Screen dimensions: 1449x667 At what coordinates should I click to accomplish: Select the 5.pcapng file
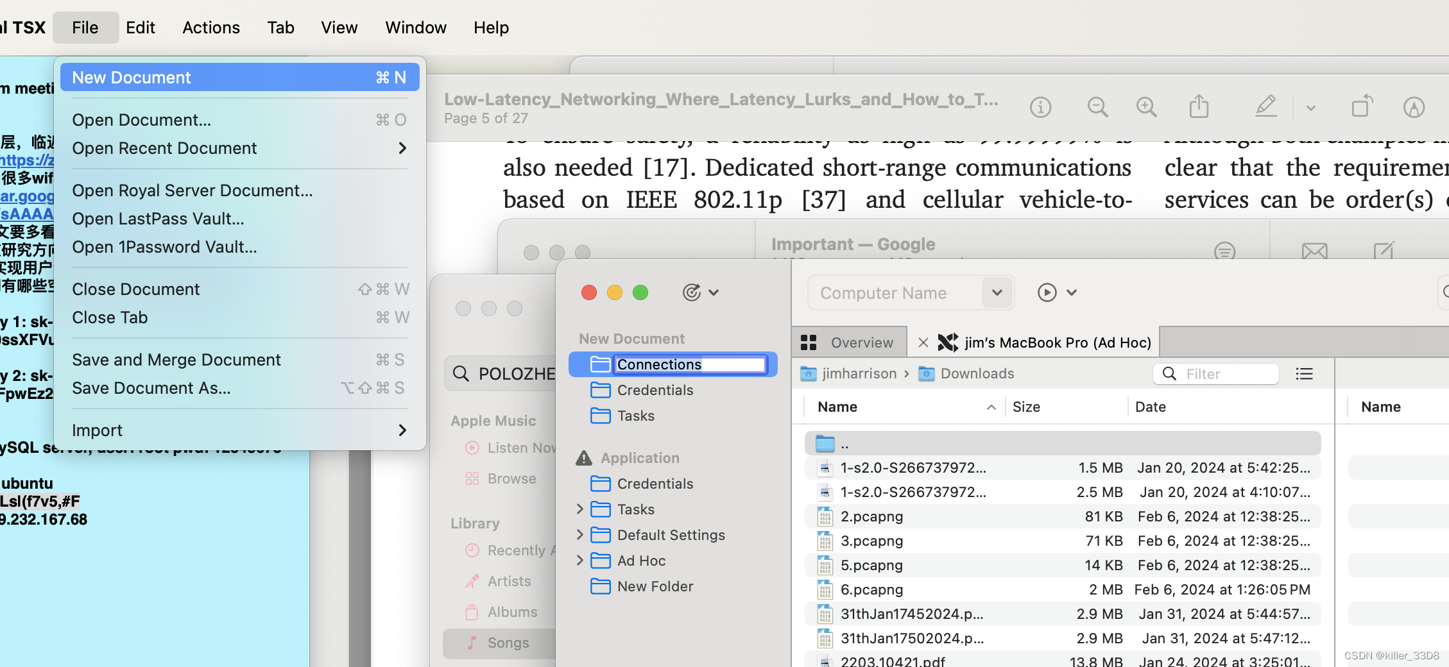(x=1063, y=565)
